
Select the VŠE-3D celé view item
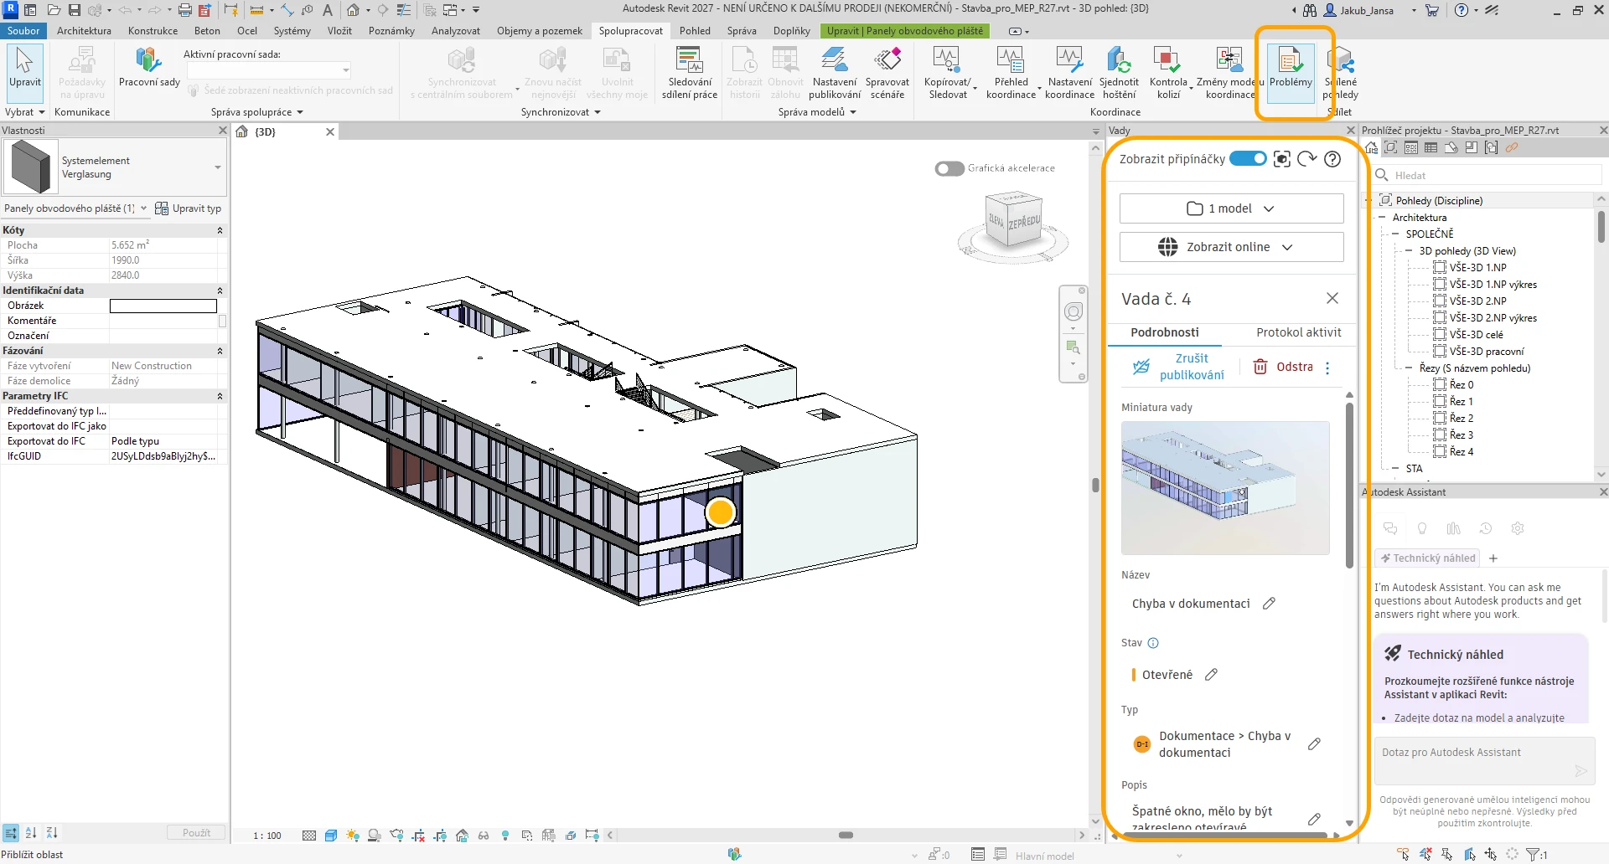coord(1476,335)
